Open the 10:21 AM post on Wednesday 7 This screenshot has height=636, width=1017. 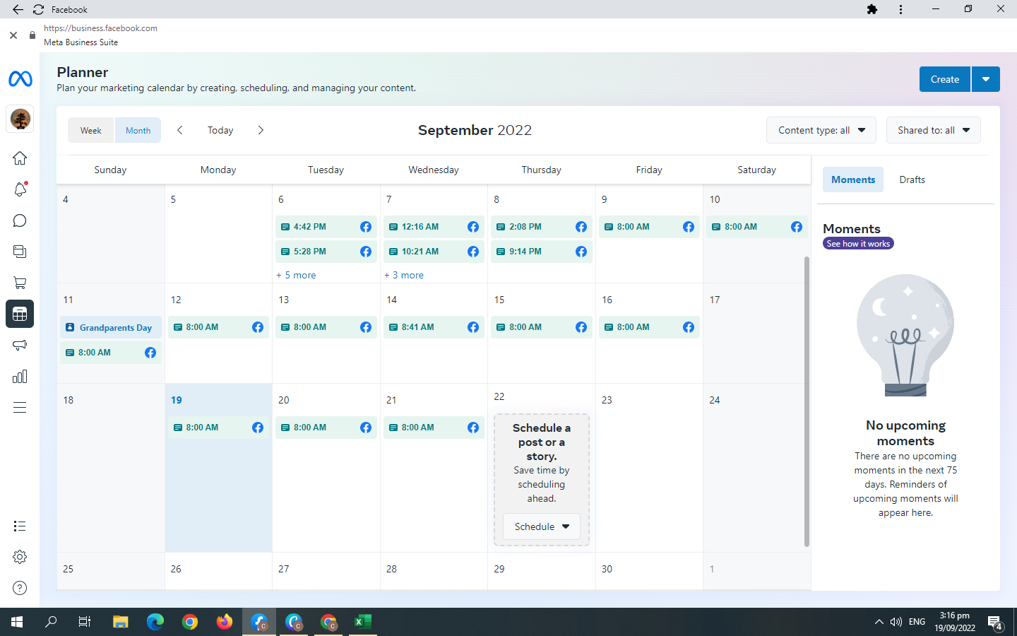[x=434, y=252]
